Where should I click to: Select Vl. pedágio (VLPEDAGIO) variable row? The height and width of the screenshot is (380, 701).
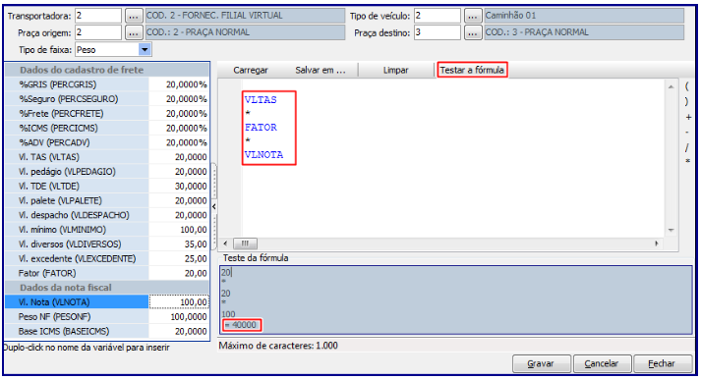106,172
